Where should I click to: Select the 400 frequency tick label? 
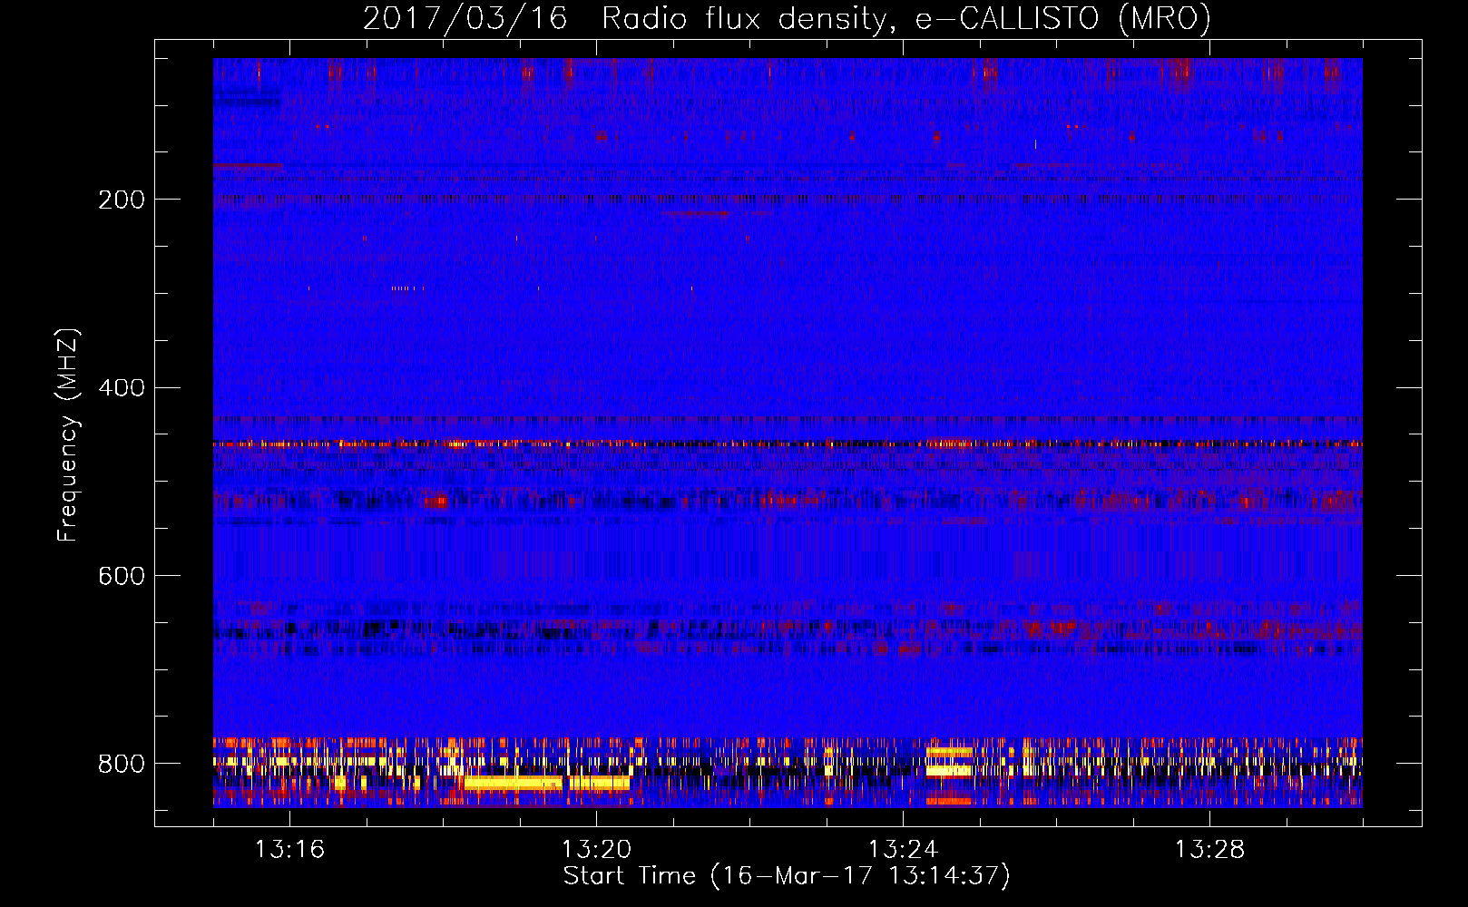coord(122,388)
